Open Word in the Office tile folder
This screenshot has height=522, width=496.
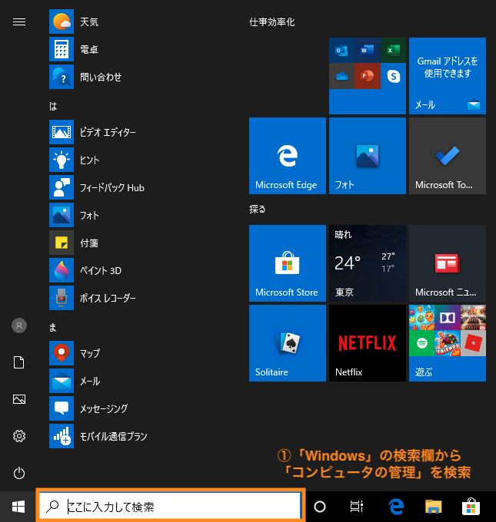[x=368, y=50]
